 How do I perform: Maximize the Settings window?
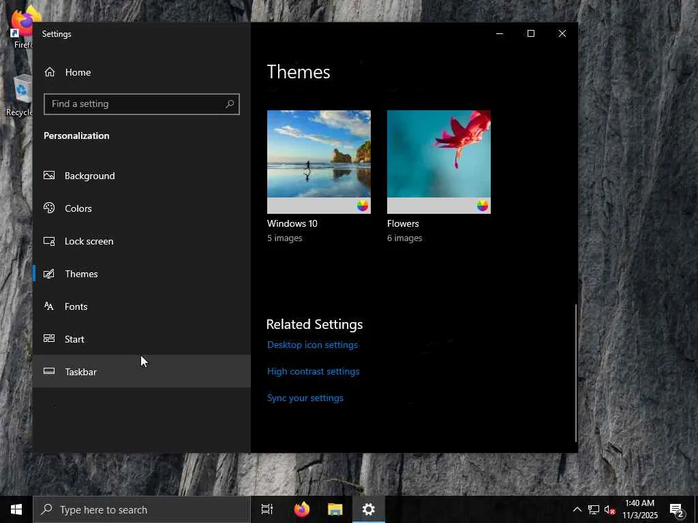(x=530, y=34)
